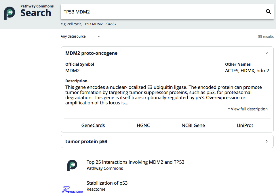Click the chevron arrow of the datasource selector

pyautogui.click(x=98, y=36)
